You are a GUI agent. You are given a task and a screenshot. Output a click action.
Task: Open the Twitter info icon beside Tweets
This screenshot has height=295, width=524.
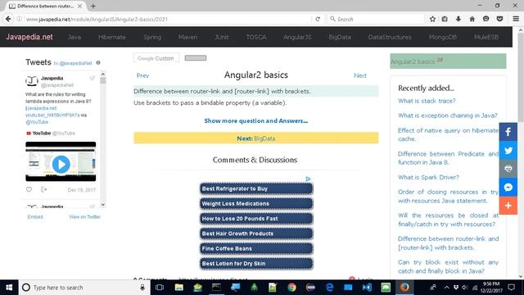pos(98,62)
